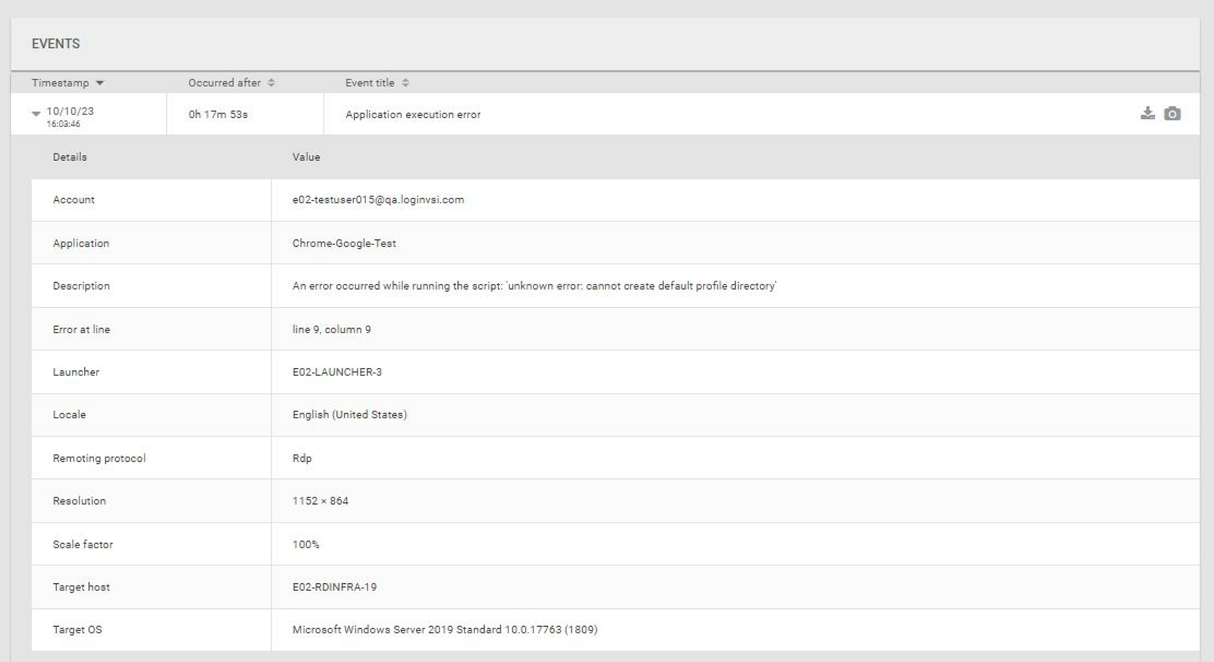Collapse the 10/10/23 event row

pos(36,113)
